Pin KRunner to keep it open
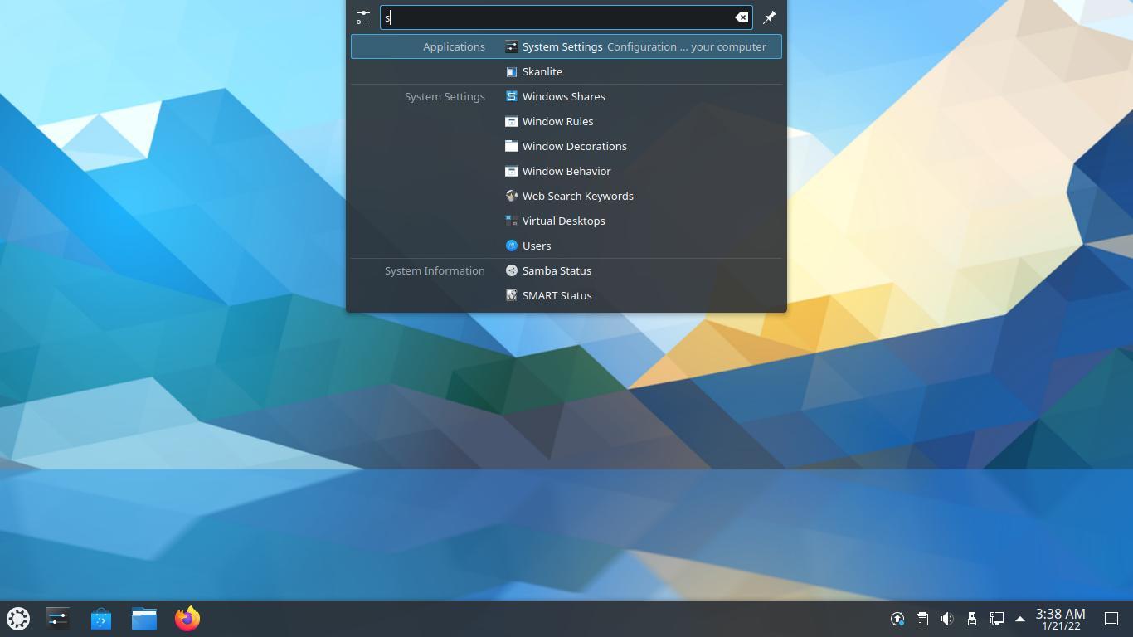 click(x=768, y=17)
